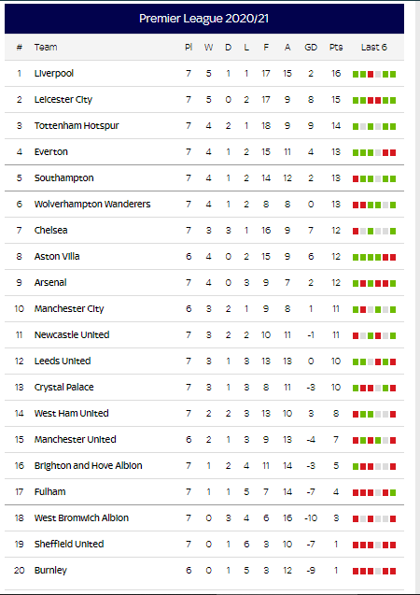This screenshot has height=595, width=420.
Task: Click the Pts column header
Action: pos(336,48)
